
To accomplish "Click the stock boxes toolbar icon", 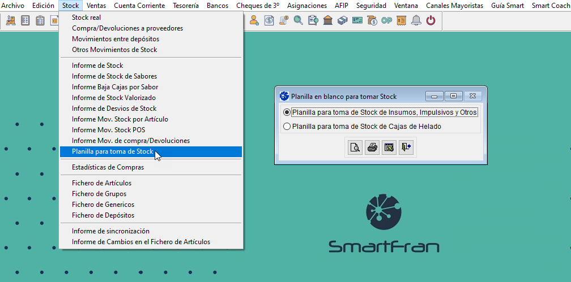I will tap(10, 21).
